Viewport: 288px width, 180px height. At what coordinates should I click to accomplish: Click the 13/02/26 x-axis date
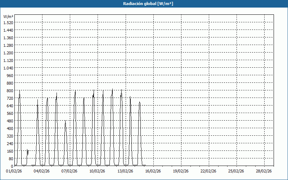[x=125, y=171]
